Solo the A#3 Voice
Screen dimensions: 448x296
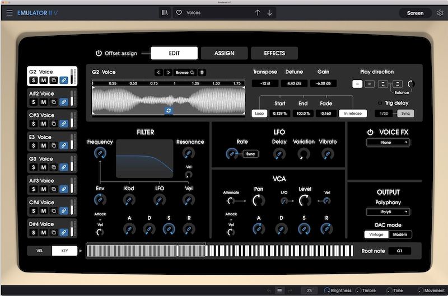34,189
